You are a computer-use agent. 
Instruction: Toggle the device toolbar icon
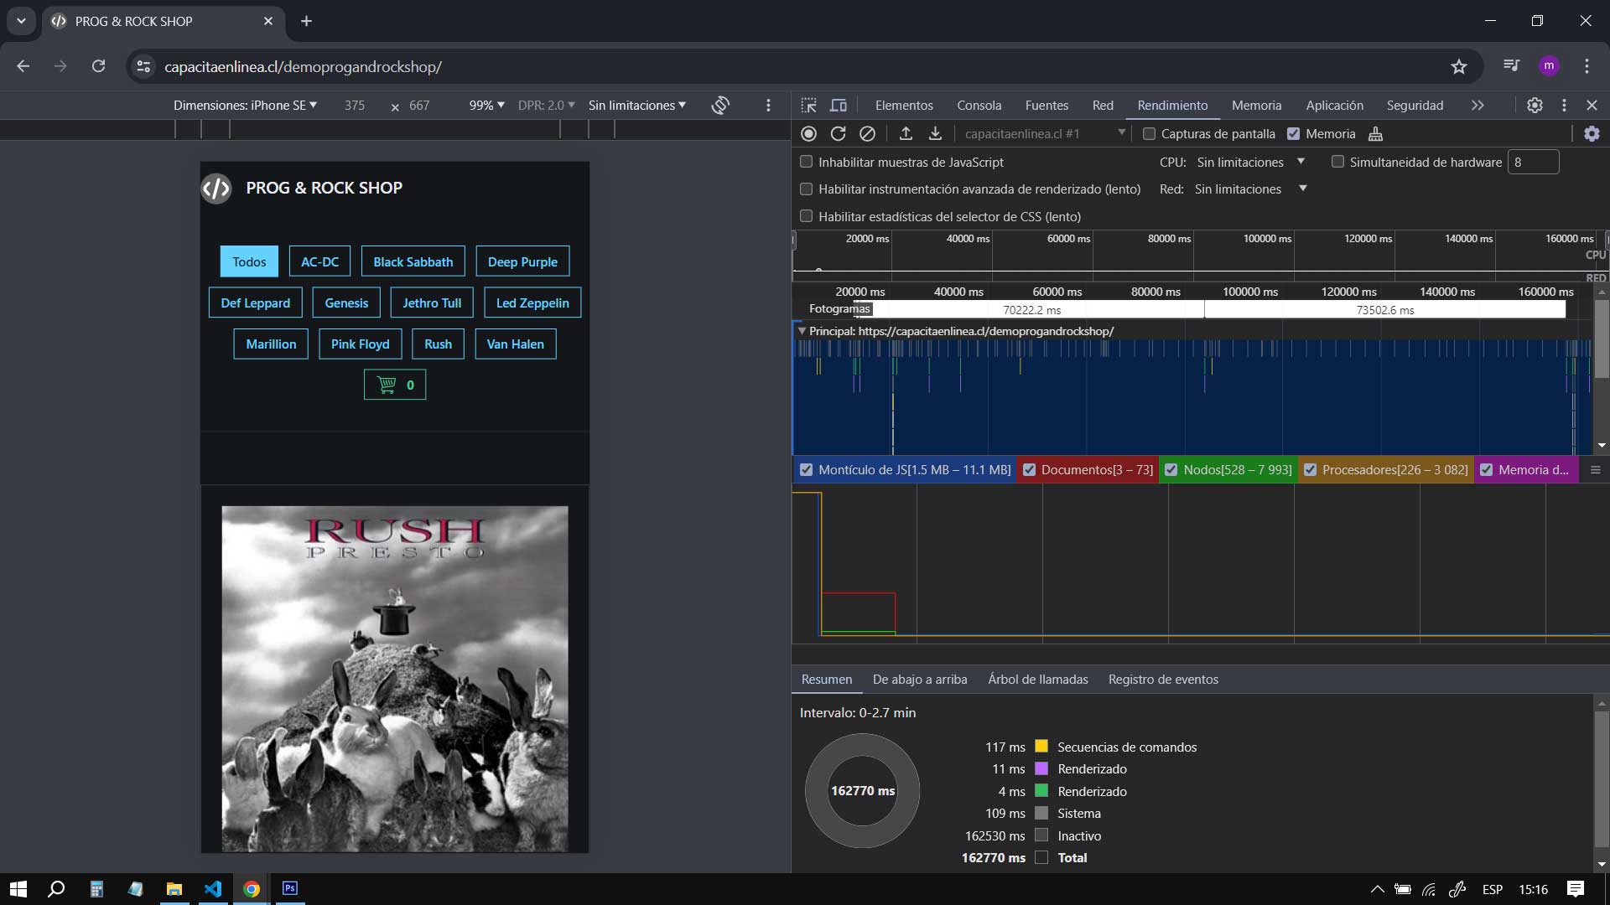pyautogui.click(x=838, y=105)
